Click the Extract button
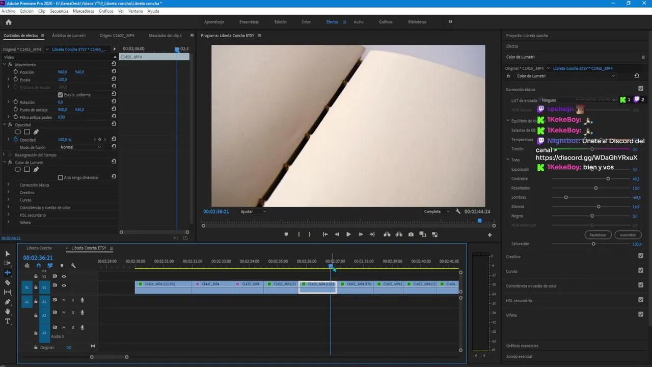This screenshot has height=367, width=652. 399,234
